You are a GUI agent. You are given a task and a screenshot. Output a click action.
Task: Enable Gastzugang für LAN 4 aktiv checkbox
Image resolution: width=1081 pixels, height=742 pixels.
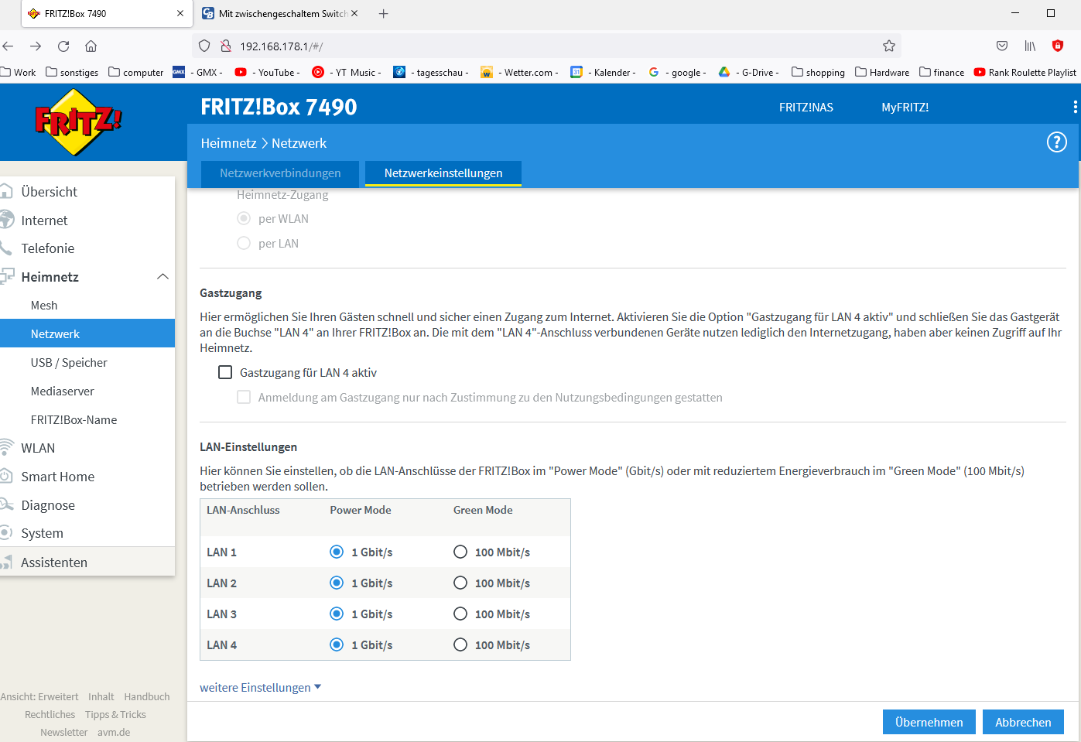[x=225, y=372]
